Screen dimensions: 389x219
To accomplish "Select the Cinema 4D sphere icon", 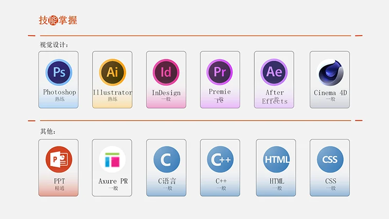I will pyautogui.click(x=330, y=73).
